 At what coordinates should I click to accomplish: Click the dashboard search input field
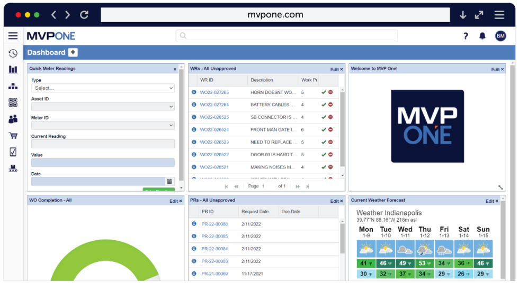point(287,36)
